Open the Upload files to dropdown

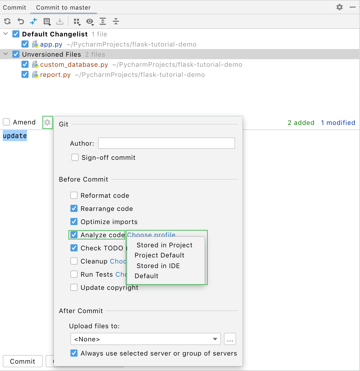(x=215, y=339)
